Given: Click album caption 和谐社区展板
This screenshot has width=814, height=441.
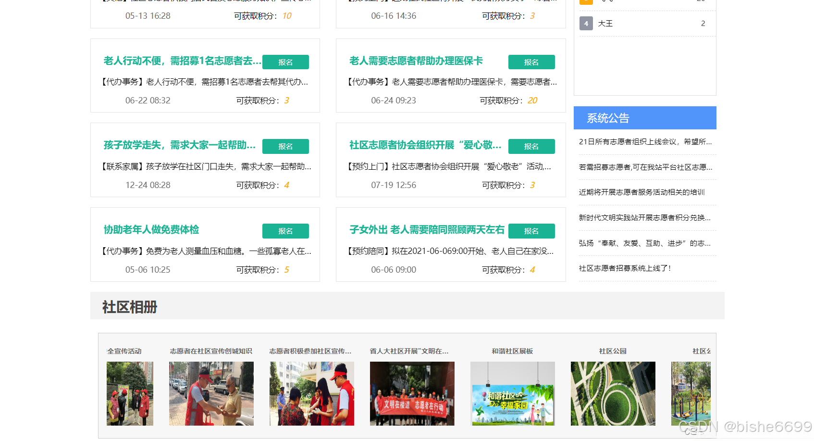Looking at the screenshot, I should click(512, 351).
